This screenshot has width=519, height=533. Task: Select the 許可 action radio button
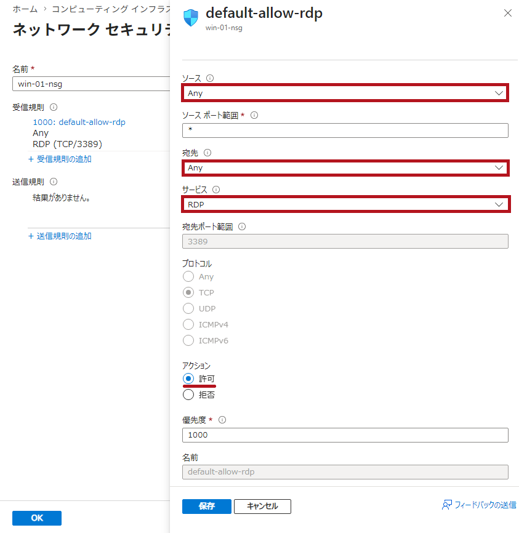pos(188,379)
